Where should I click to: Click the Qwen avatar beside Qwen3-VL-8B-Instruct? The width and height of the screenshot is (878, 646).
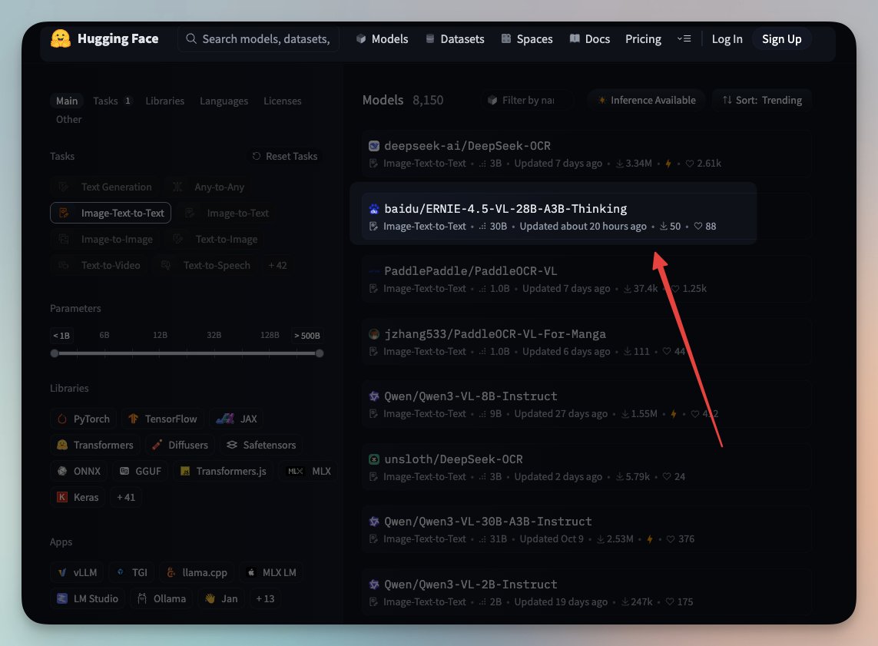click(374, 396)
